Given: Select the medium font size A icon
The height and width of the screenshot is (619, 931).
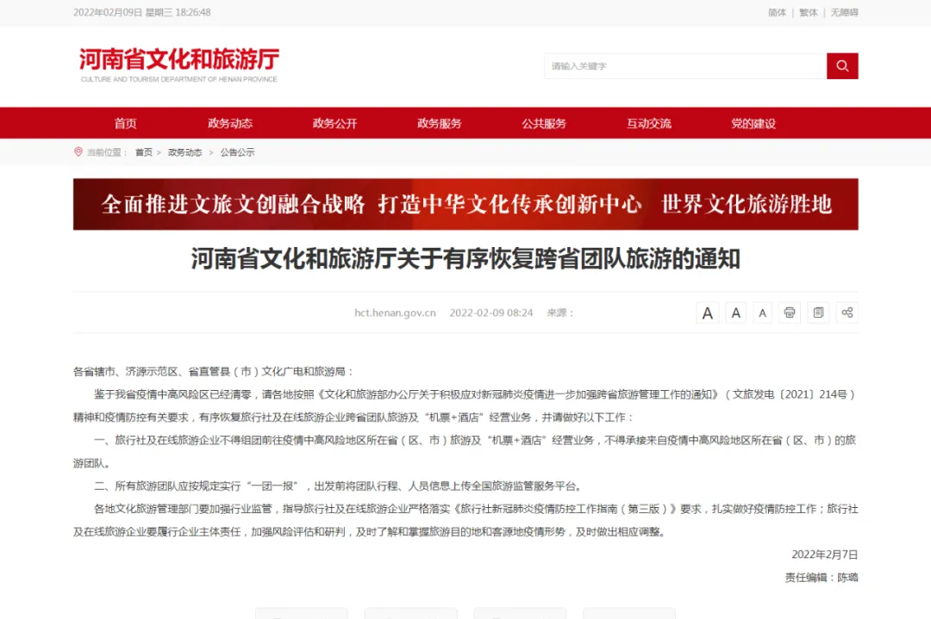Looking at the screenshot, I should click(735, 313).
